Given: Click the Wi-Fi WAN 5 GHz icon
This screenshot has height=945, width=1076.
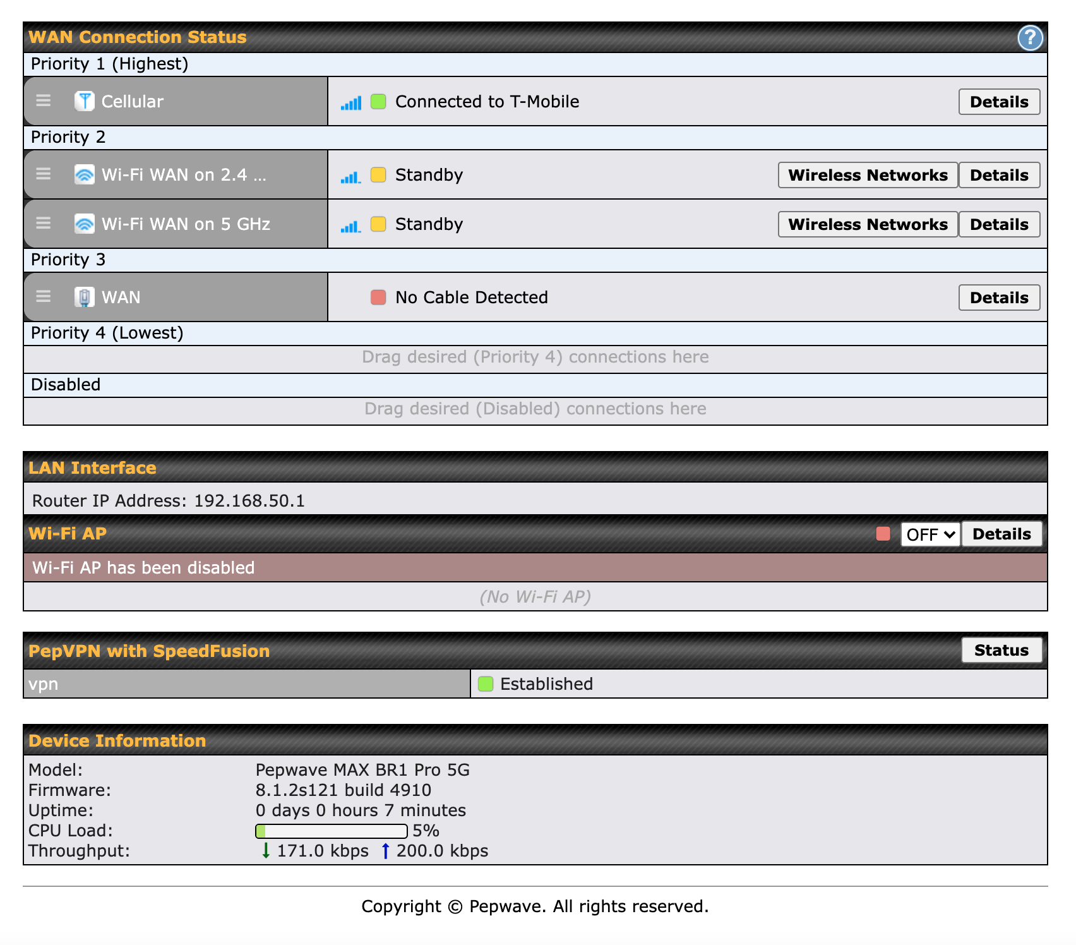Looking at the screenshot, I should 84,224.
